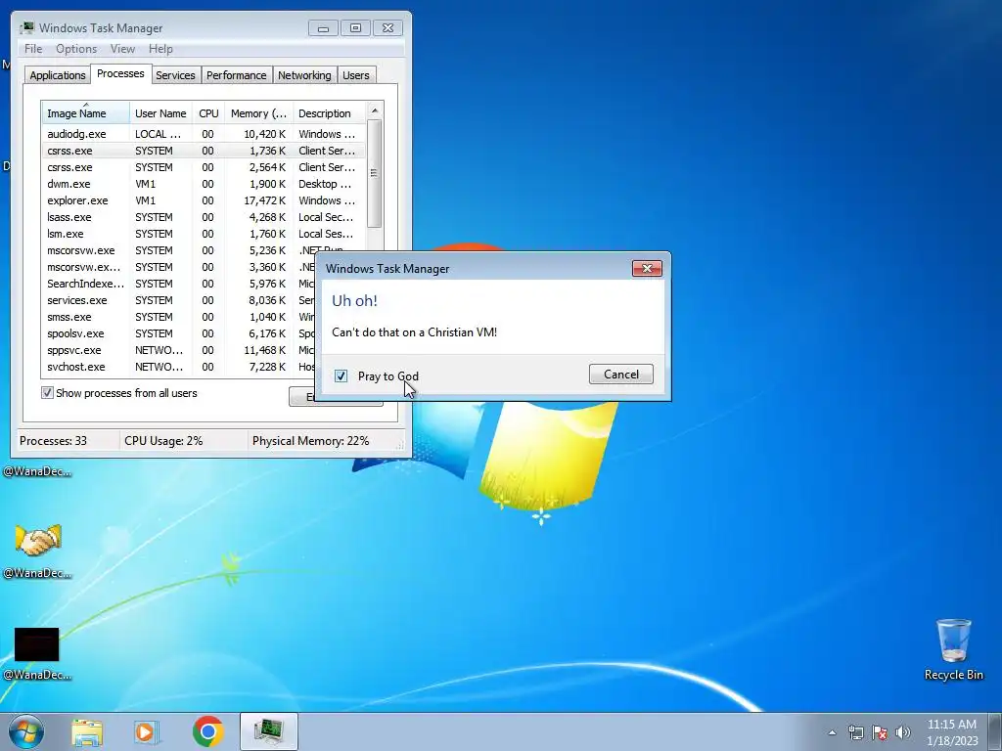Image resolution: width=1002 pixels, height=751 pixels.
Task: Select the lsm.exe process
Action: point(204,233)
